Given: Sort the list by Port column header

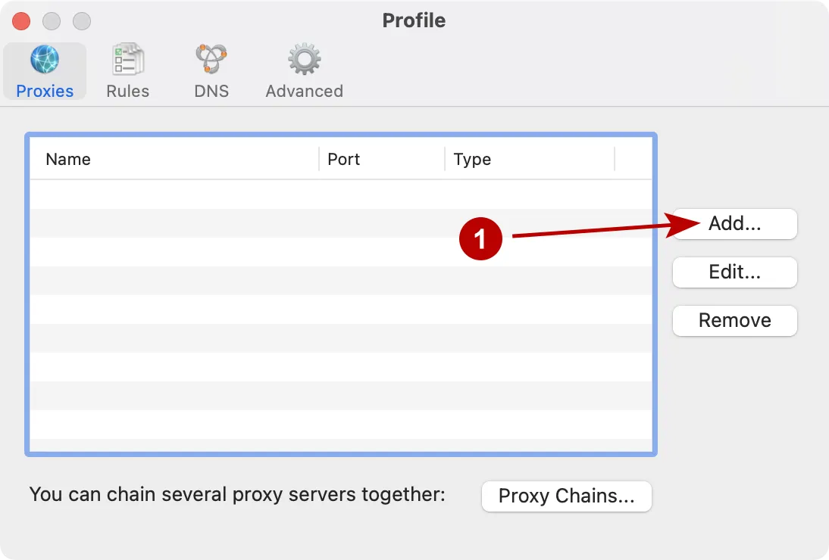Looking at the screenshot, I should pyautogui.click(x=344, y=159).
